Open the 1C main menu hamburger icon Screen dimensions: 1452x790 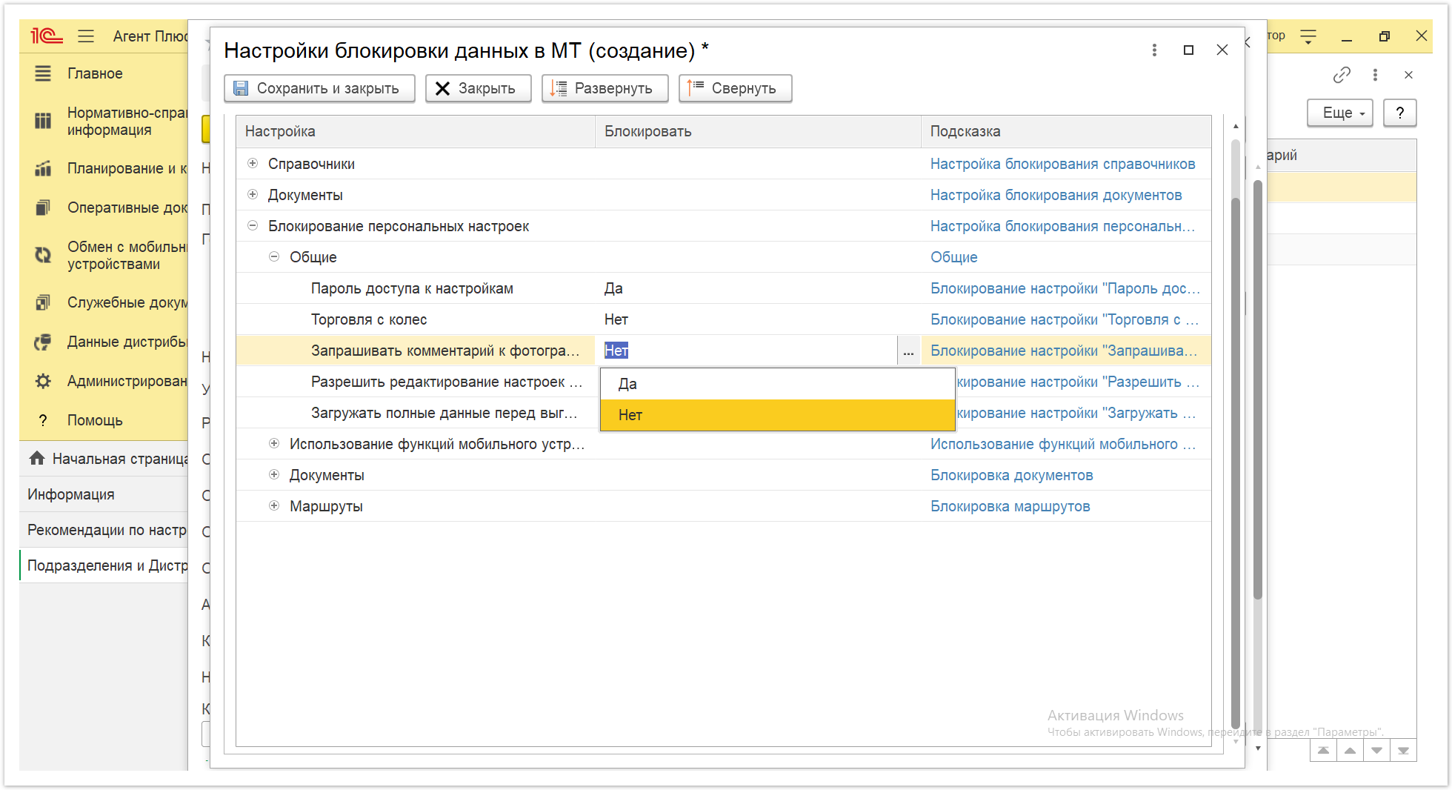86,36
